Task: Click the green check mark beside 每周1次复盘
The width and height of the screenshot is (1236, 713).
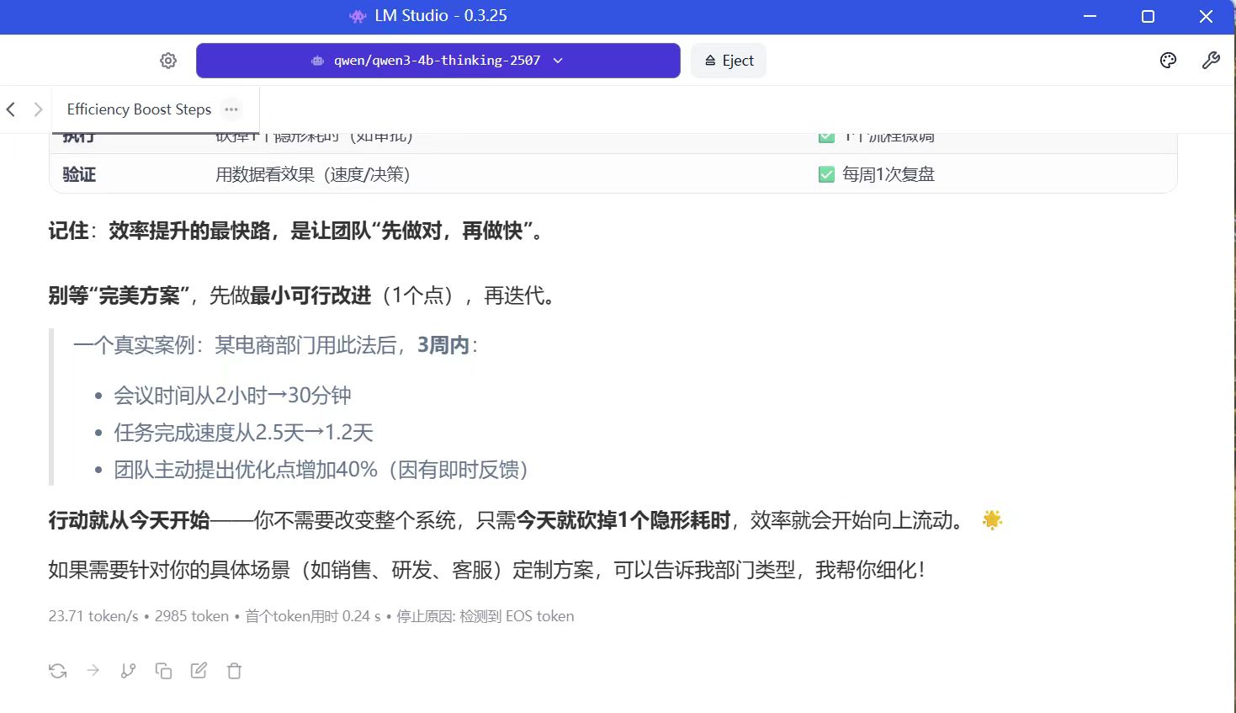Action: pos(826,175)
